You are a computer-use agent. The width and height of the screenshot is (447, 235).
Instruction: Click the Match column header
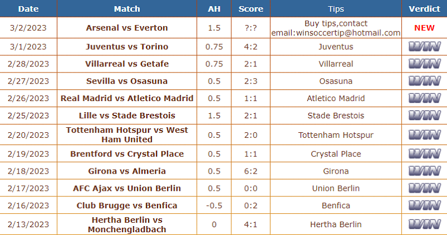[127, 9]
